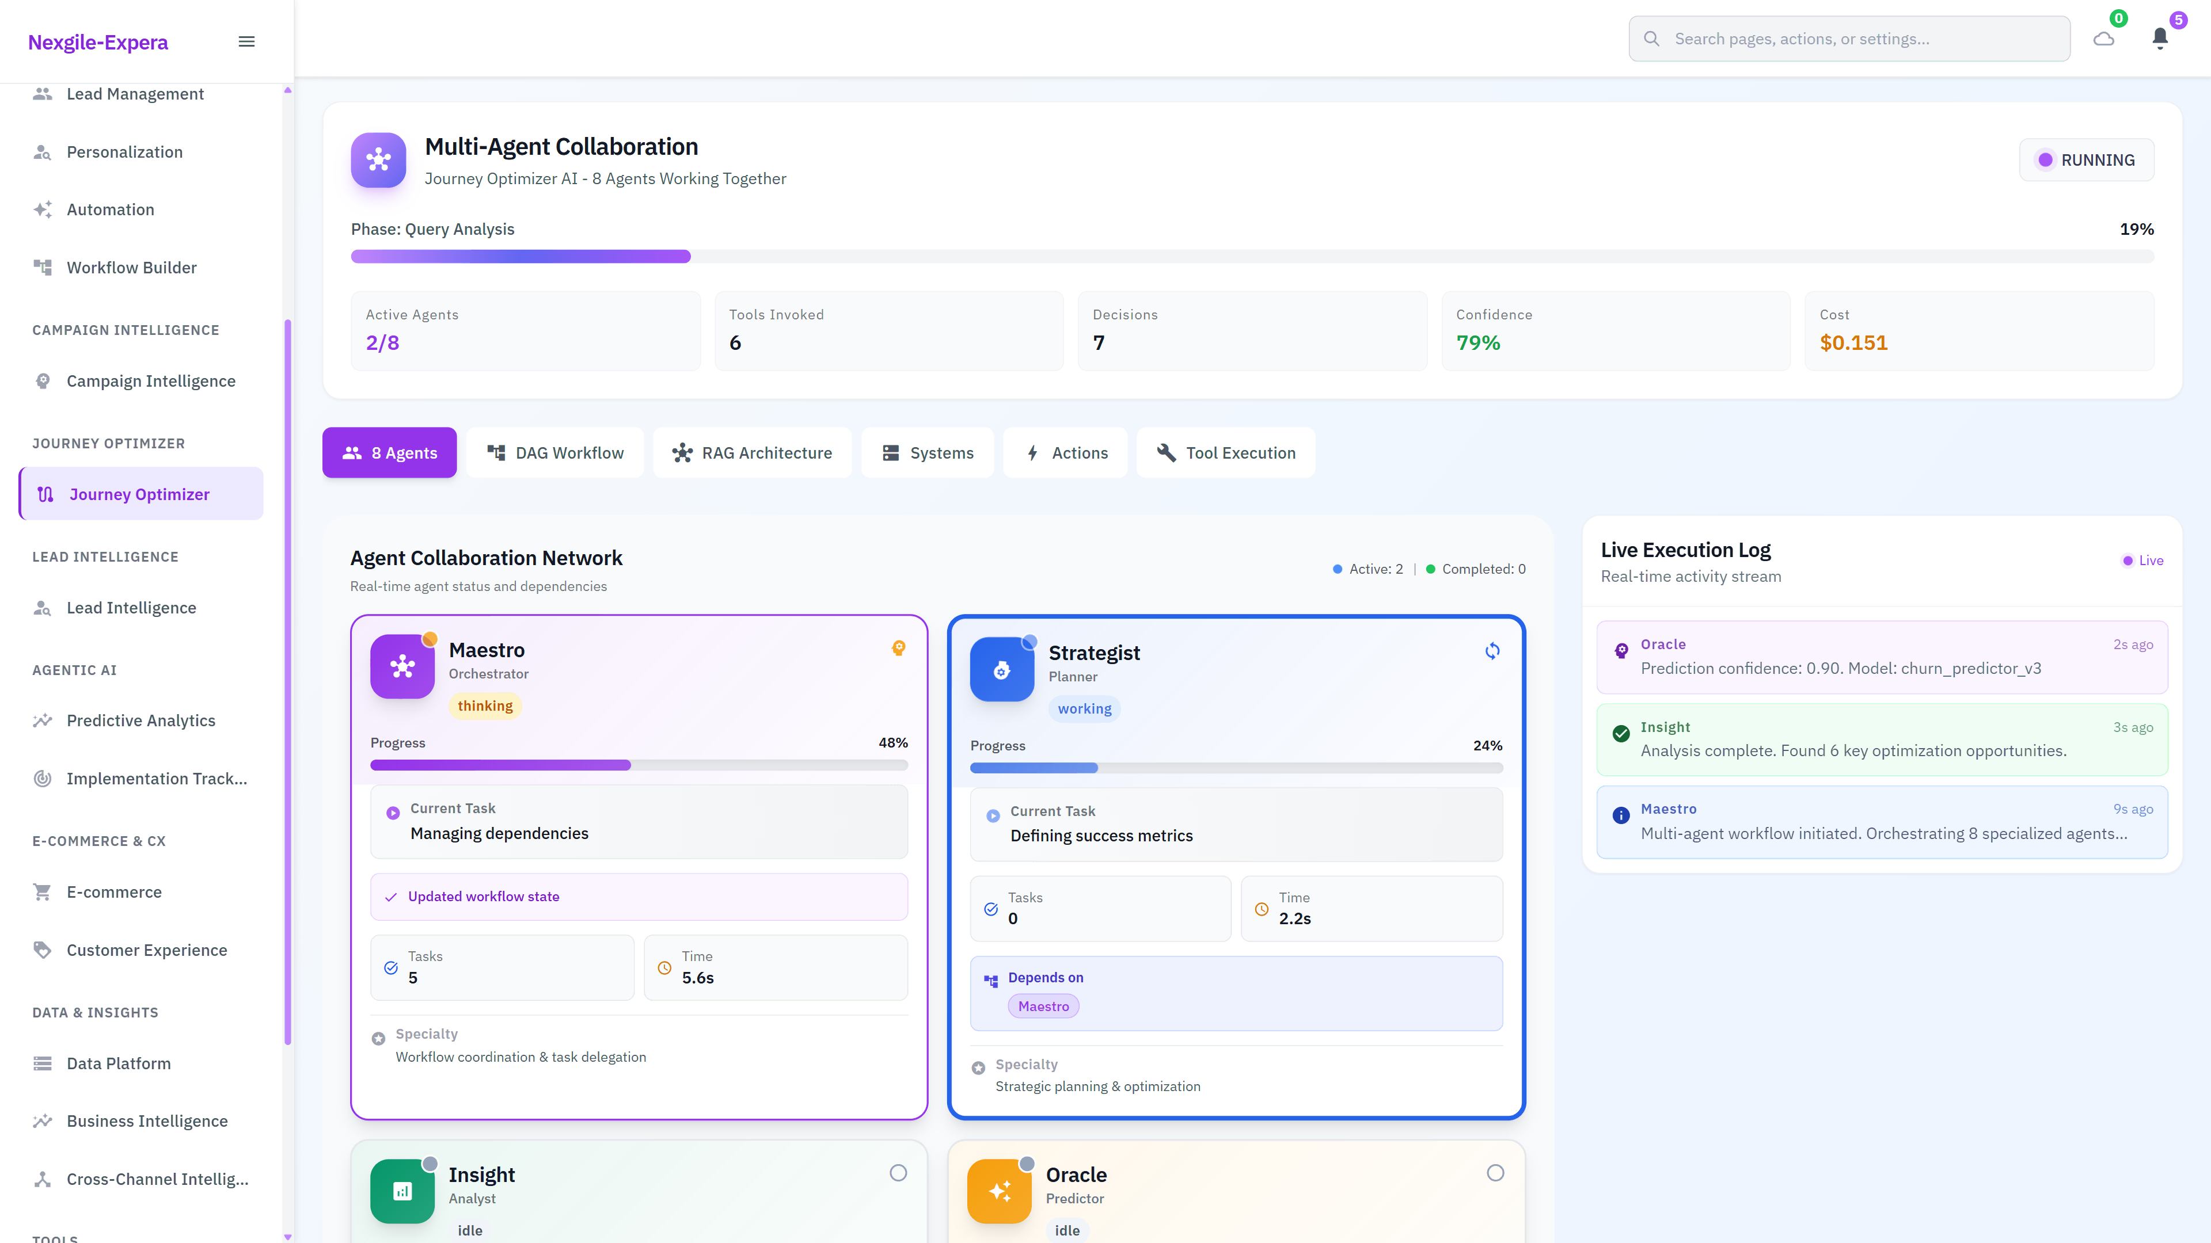
Task: Open the notification bell with 5 alerts
Action: pyautogui.click(x=2160, y=39)
